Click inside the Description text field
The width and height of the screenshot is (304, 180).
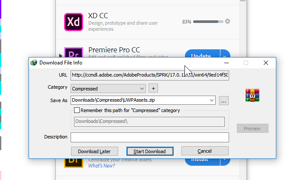(x=150, y=137)
